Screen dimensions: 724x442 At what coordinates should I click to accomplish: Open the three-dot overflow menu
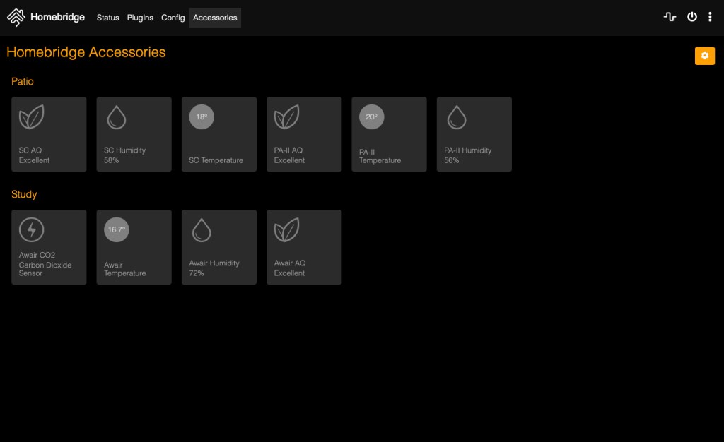(x=710, y=18)
